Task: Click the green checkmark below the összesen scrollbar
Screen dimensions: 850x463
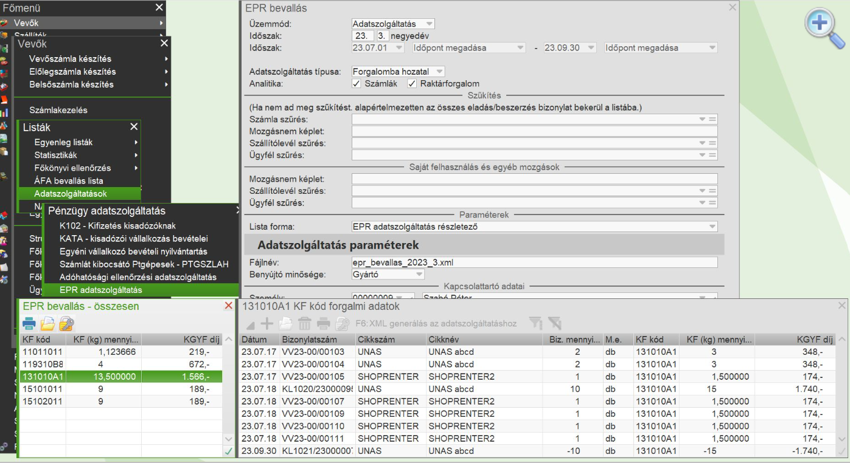Action: (x=228, y=451)
